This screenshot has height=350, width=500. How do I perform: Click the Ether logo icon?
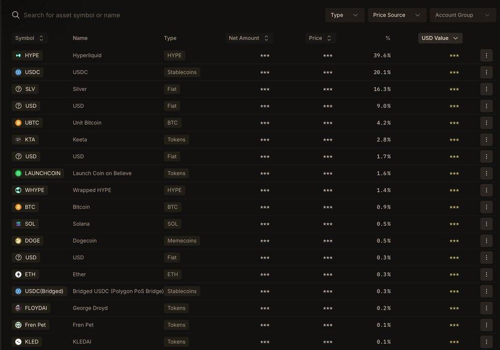(18, 274)
